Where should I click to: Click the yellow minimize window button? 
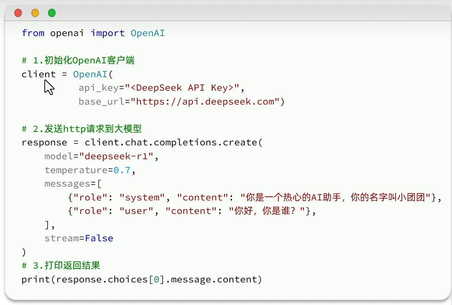click(35, 13)
